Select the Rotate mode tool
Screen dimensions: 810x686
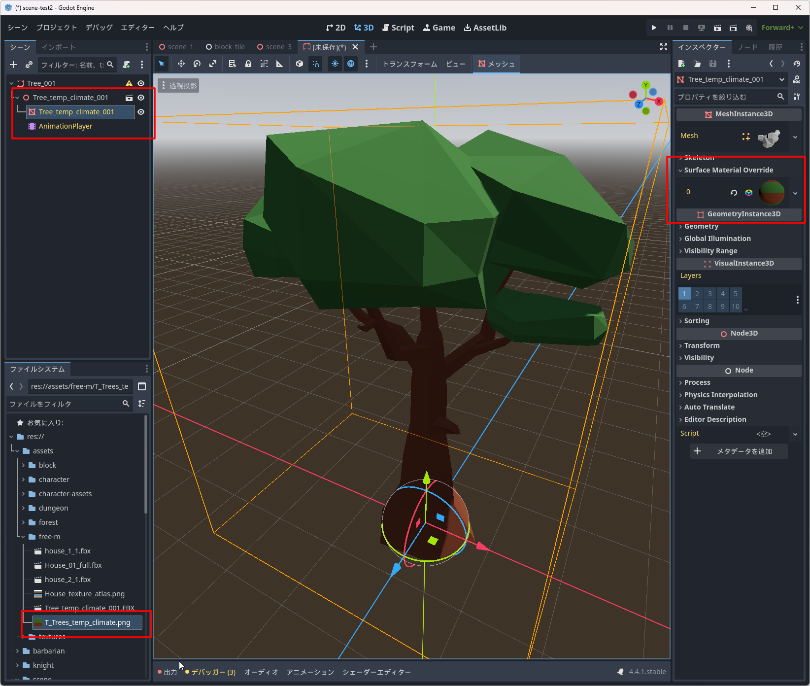tap(197, 64)
